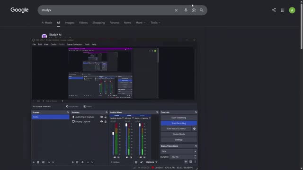The height and width of the screenshot is (170, 303).
Task: Move scene up in Scenes panel
Action: (49, 162)
